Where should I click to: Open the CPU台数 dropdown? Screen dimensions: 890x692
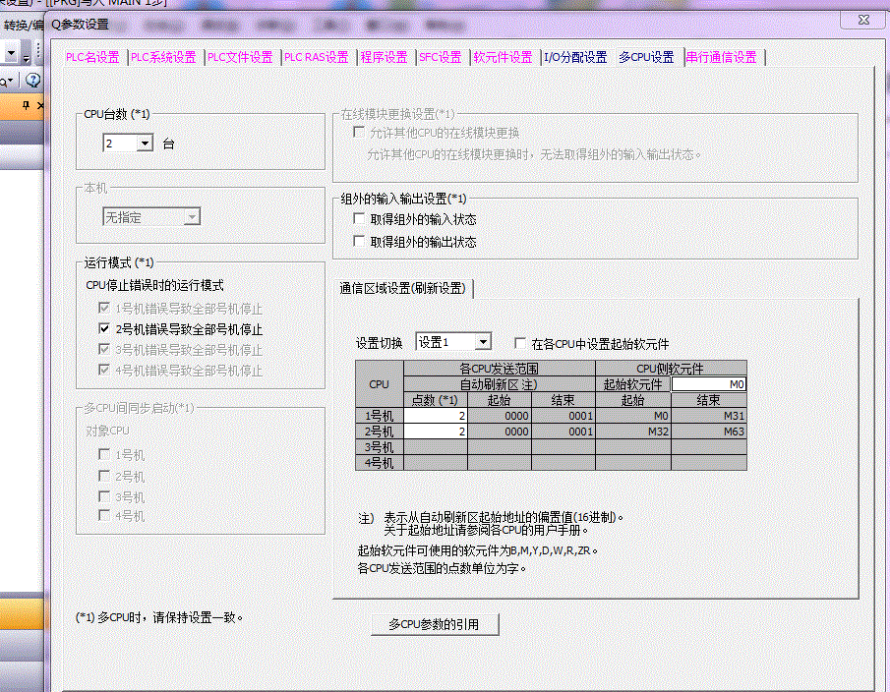(x=146, y=144)
